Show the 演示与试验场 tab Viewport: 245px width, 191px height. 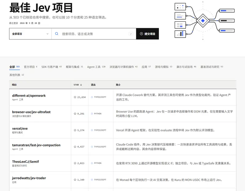(x=186, y=67)
